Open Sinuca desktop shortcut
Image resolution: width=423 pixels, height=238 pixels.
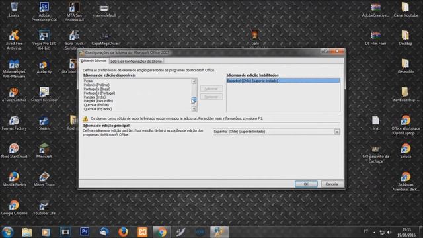405,151
